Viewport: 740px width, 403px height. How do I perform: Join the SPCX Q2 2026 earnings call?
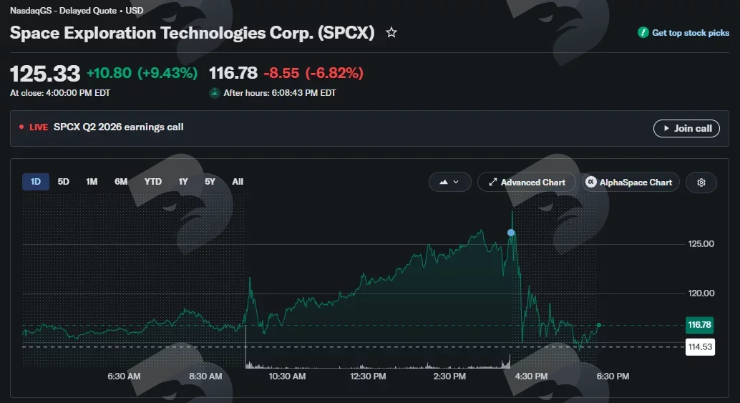686,128
